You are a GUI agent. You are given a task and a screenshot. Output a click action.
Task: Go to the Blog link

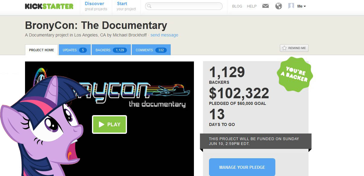click(x=237, y=6)
